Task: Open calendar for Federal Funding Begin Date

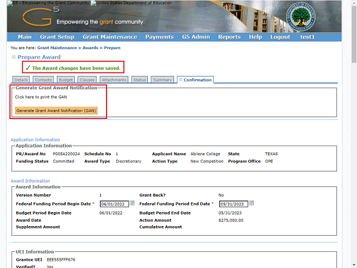Action: coord(132,203)
